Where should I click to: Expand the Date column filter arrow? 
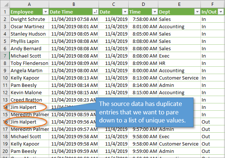(125, 12)
